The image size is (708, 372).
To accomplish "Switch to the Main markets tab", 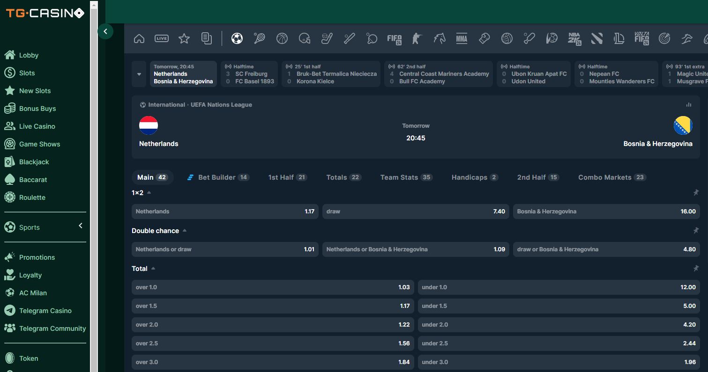I will pos(152,177).
